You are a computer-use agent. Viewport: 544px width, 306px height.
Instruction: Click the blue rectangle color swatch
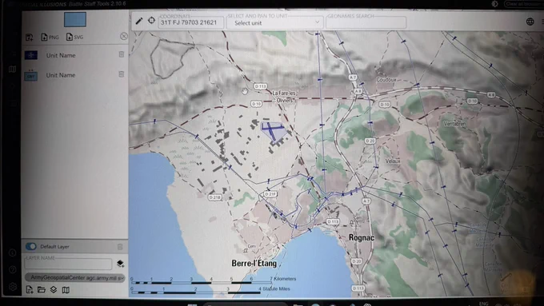coord(75,19)
